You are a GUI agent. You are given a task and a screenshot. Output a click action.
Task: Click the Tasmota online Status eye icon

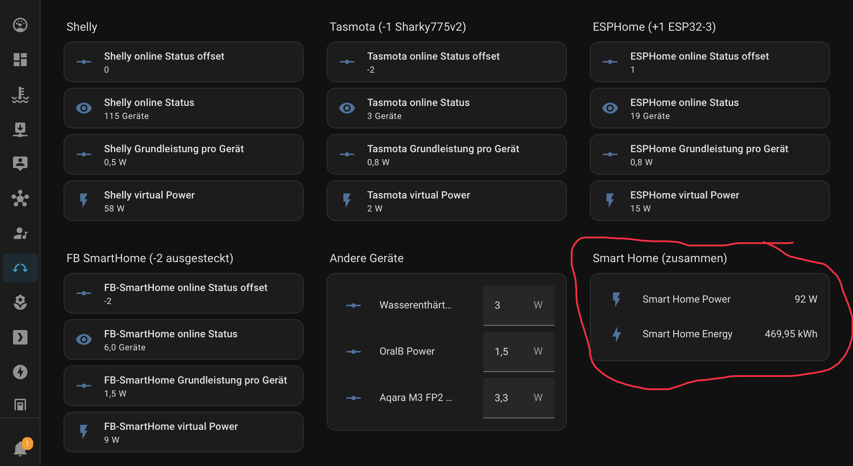tap(347, 108)
